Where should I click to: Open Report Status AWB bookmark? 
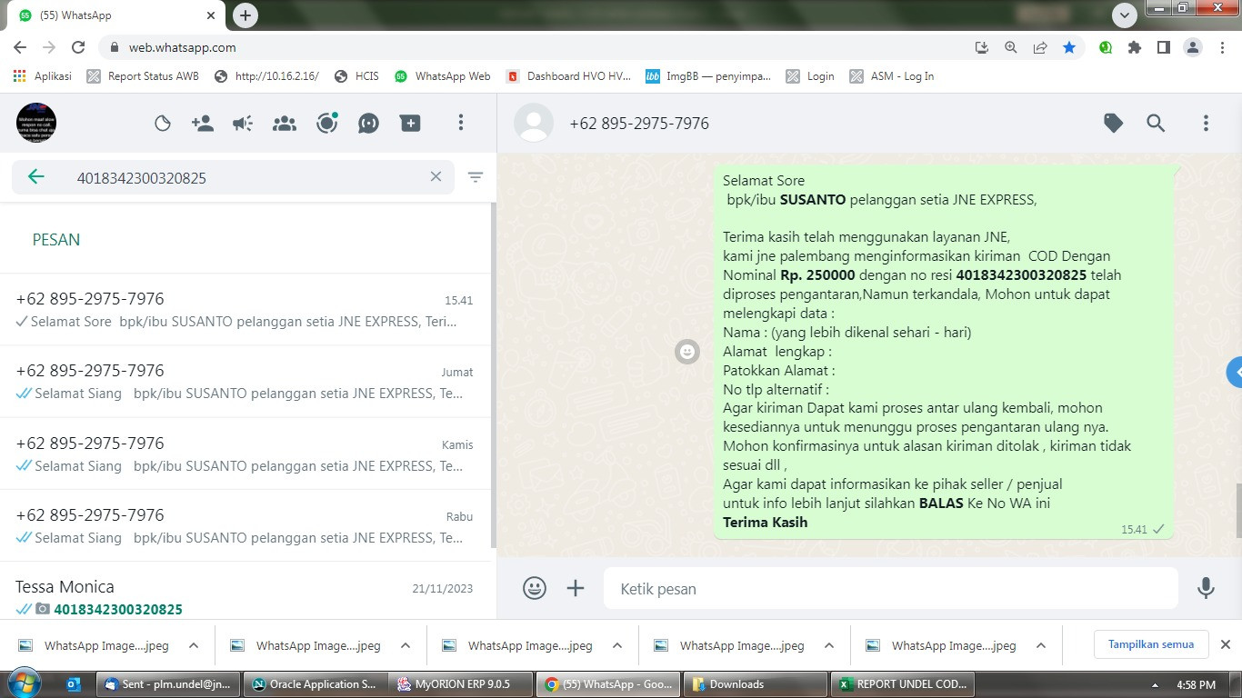point(143,76)
